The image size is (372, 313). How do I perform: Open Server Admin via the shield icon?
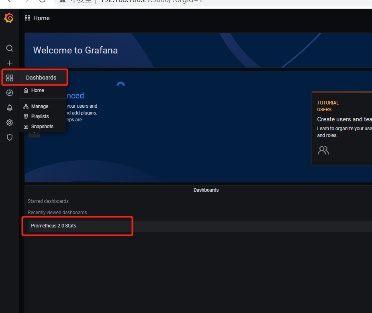(x=10, y=137)
